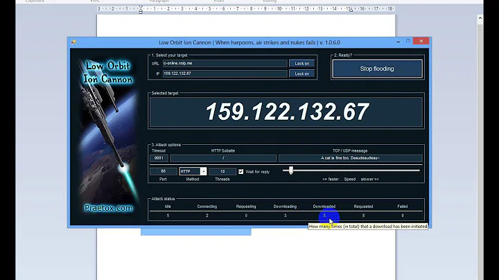Click the Downloaded column header
The height and width of the screenshot is (280, 499).
324,207
